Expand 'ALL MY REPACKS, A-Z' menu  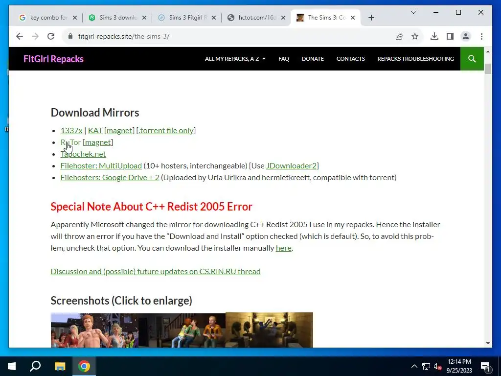pyautogui.click(x=235, y=59)
